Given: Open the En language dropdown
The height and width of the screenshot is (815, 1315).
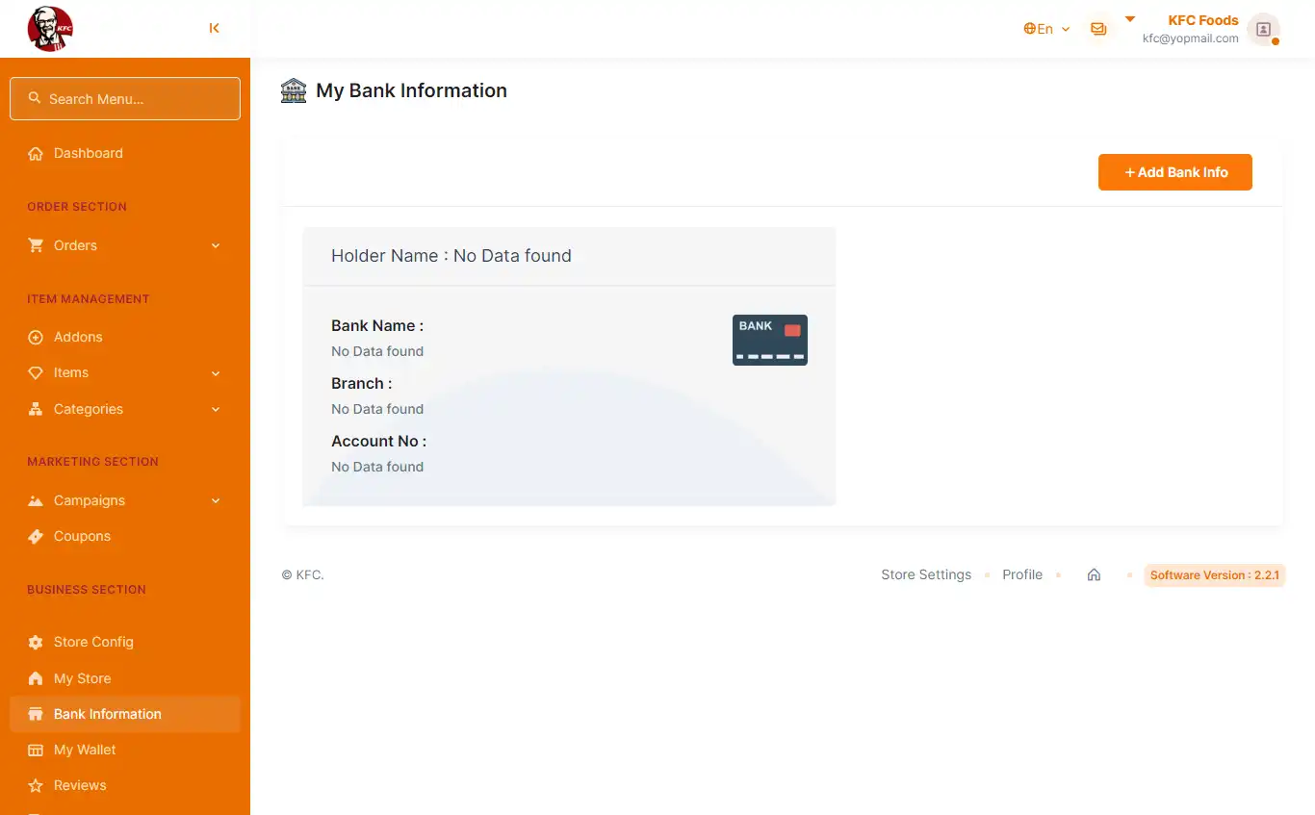Looking at the screenshot, I should (1046, 29).
